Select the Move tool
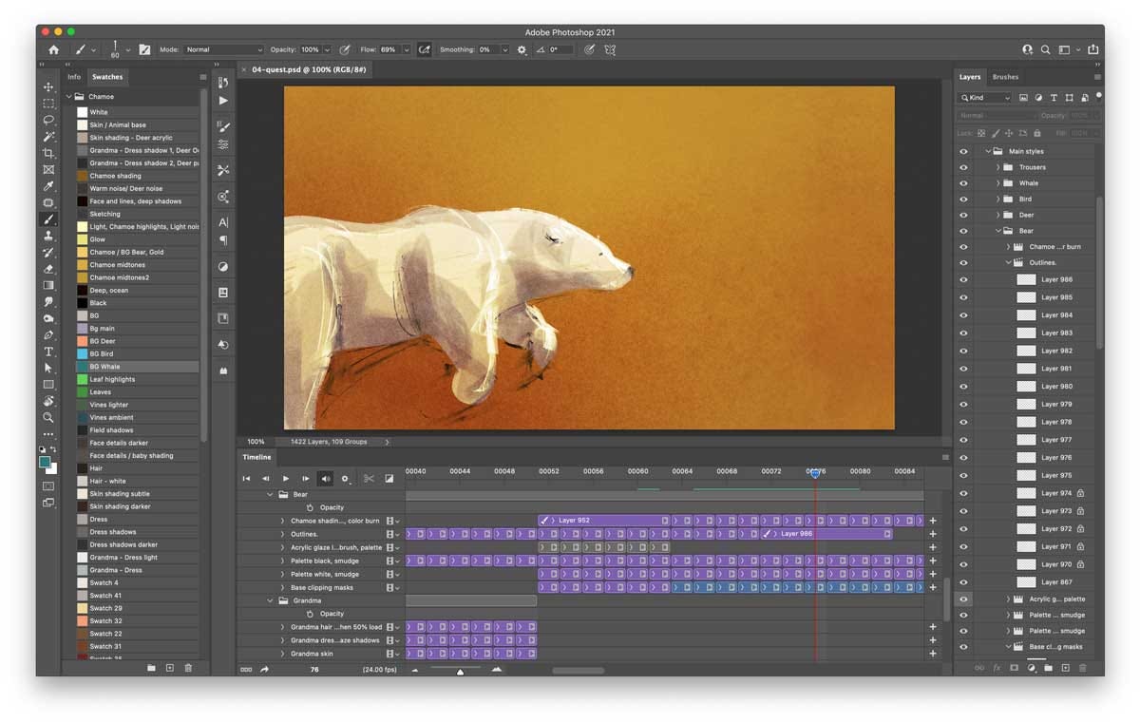 point(48,86)
